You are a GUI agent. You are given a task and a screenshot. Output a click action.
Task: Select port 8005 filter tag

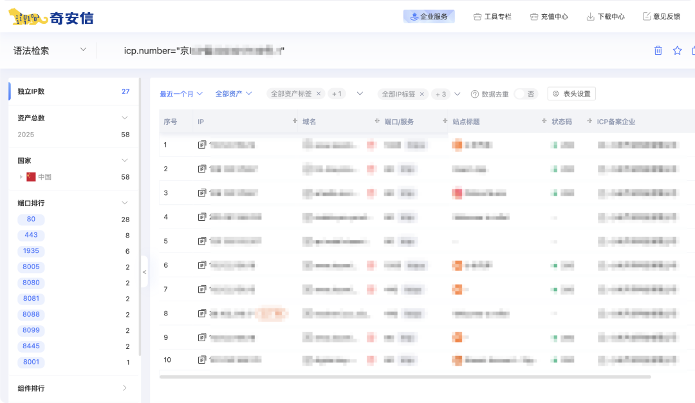[31, 267]
